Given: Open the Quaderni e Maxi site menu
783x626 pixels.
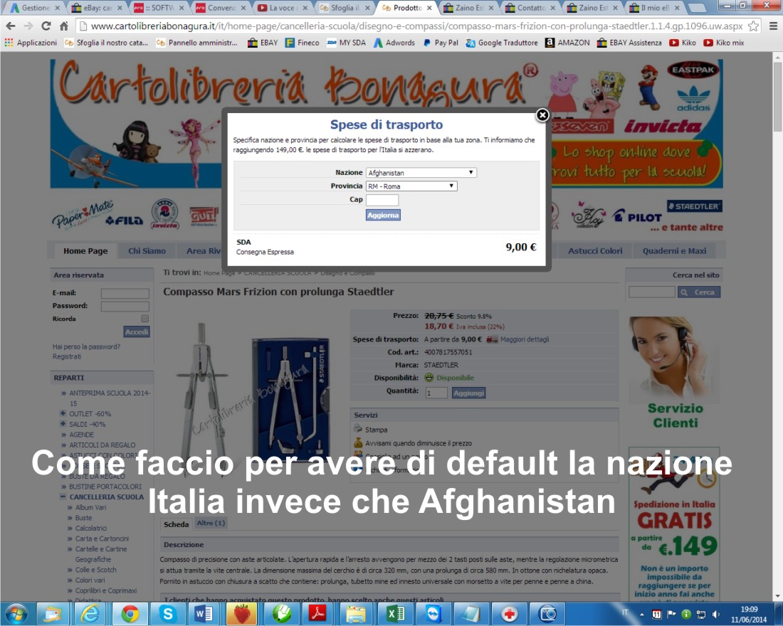Looking at the screenshot, I should coord(674,250).
